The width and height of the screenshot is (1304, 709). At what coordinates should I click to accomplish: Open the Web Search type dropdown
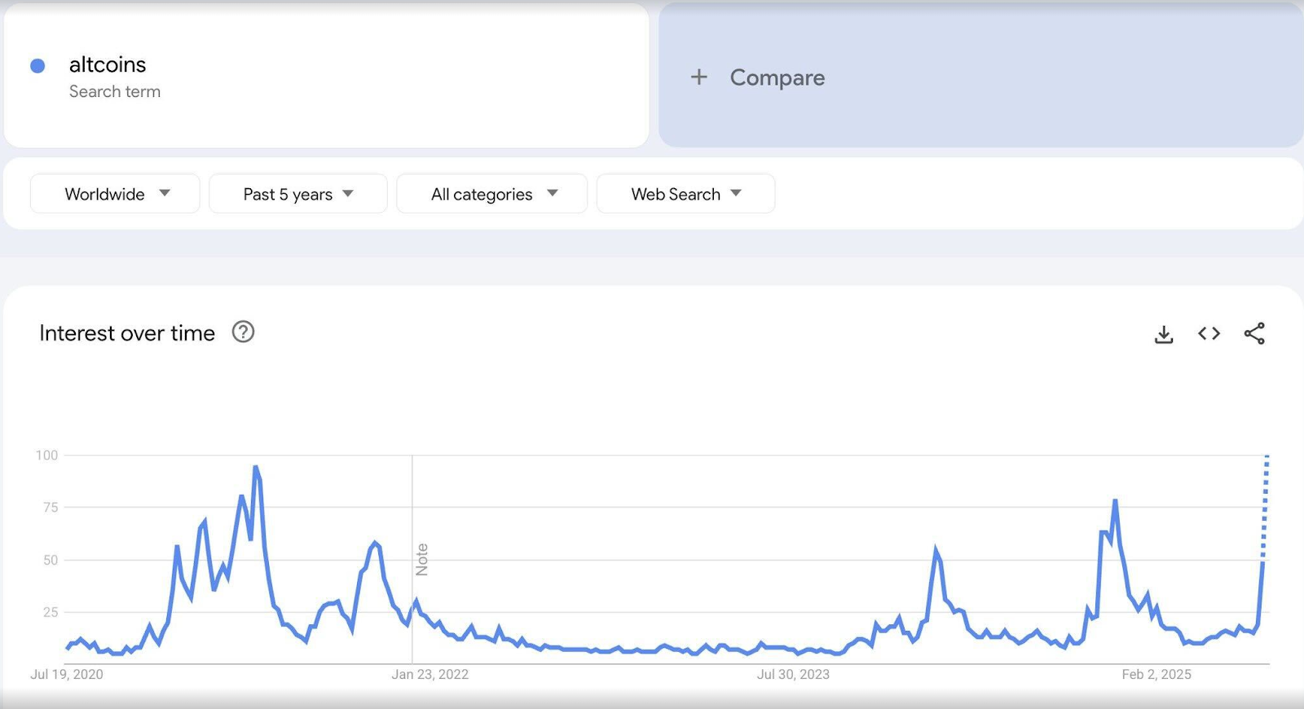click(686, 194)
